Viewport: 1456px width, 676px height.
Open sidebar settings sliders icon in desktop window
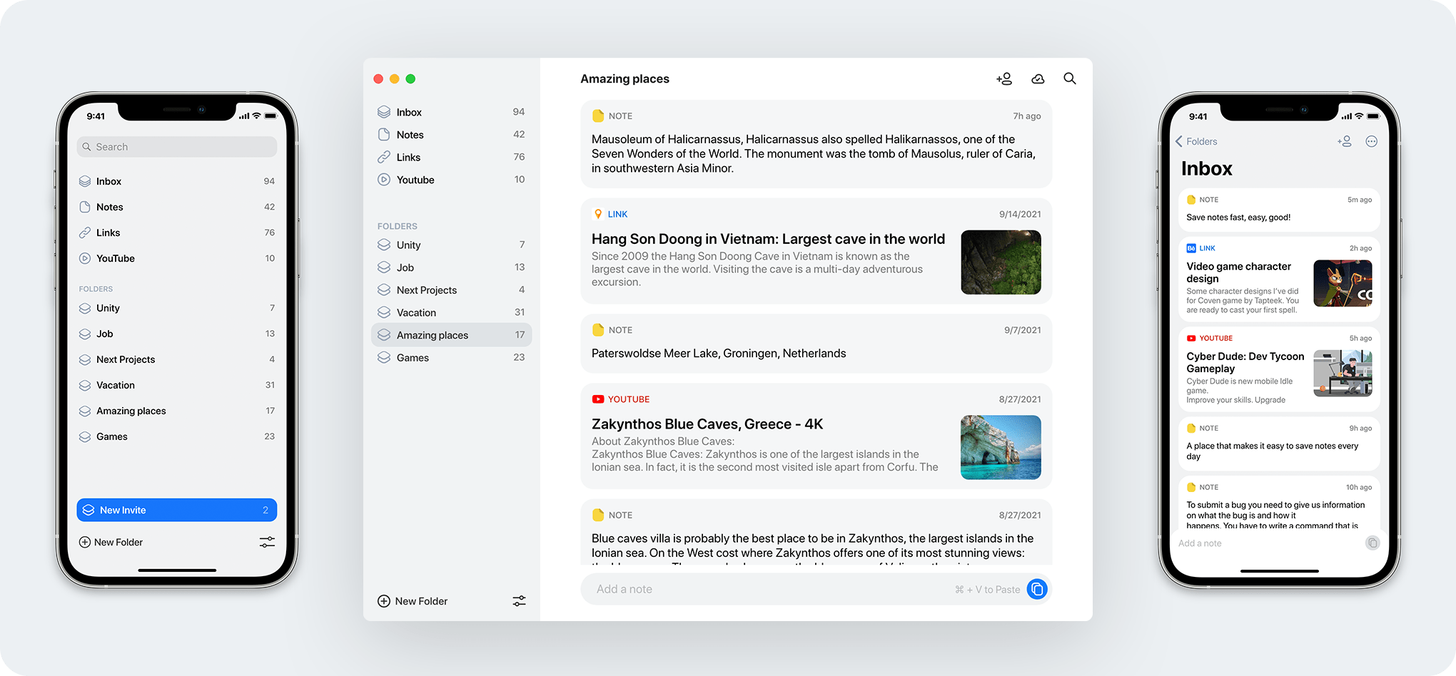[x=519, y=601]
